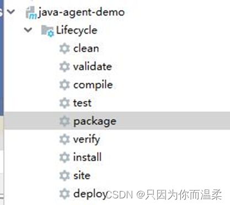Select the Lifecycle label text
This screenshot has width=230, height=205.
(77, 30)
